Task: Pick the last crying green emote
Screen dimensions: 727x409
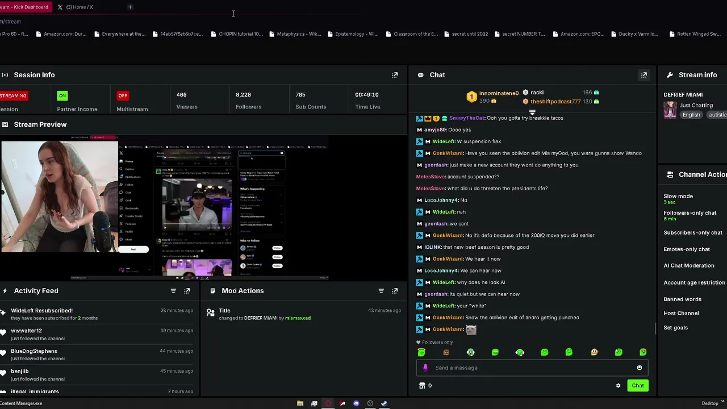Action: coord(643,352)
